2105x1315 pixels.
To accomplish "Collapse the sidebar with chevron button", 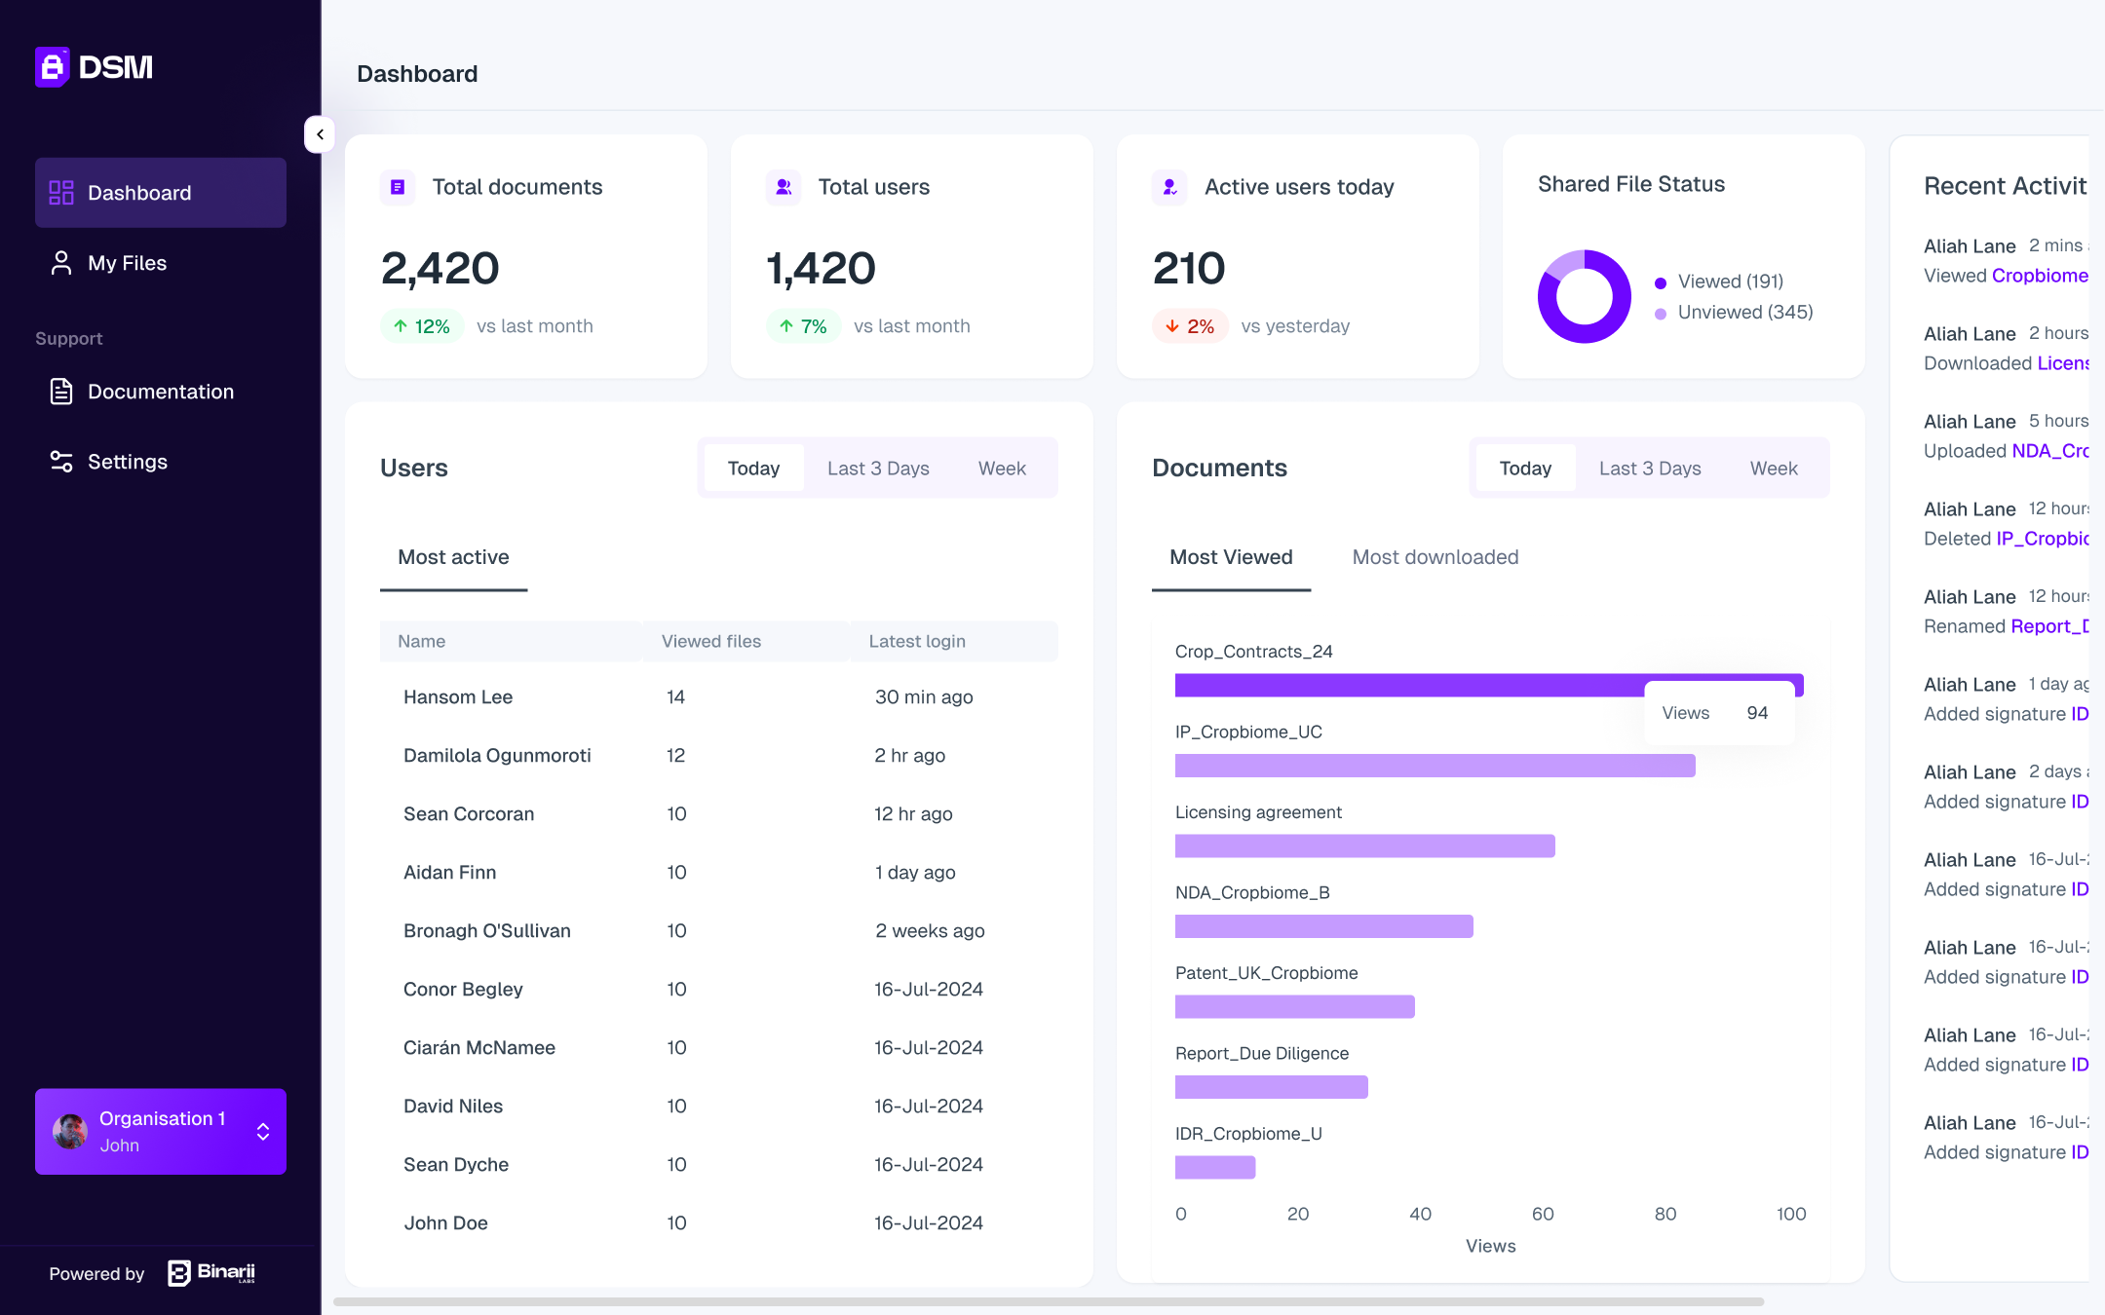I will tap(320, 134).
